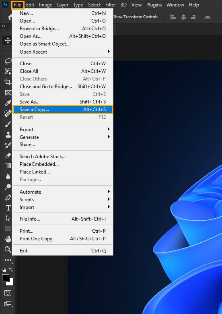The width and height of the screenshot is (222, 314).
Task: Choose Open as Smart Object...
Action: tap(63, 44)
